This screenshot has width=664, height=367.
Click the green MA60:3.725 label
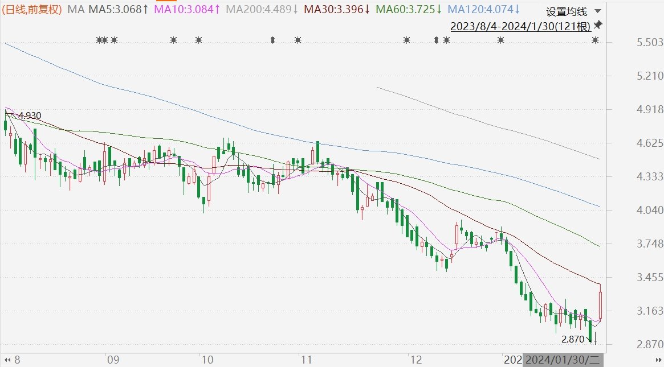pyautogui.click(x=409, y=9)
